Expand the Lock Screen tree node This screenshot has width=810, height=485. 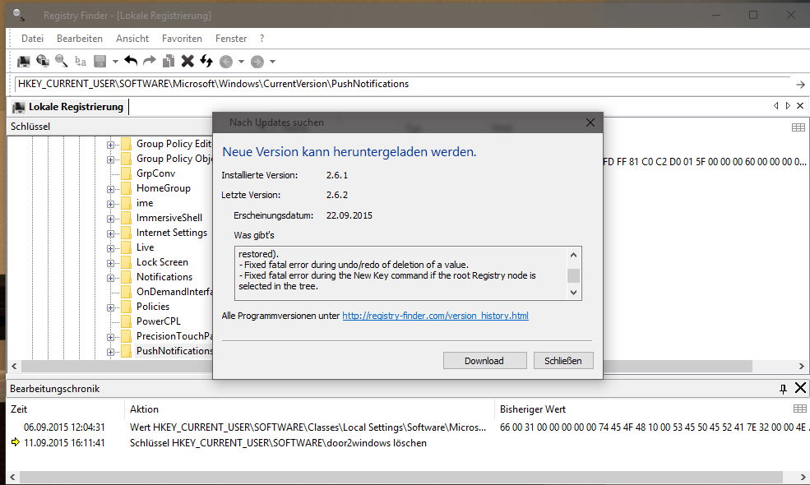[110, 263]
